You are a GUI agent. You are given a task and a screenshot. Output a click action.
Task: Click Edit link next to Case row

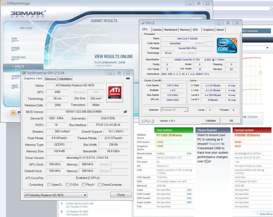189,190
